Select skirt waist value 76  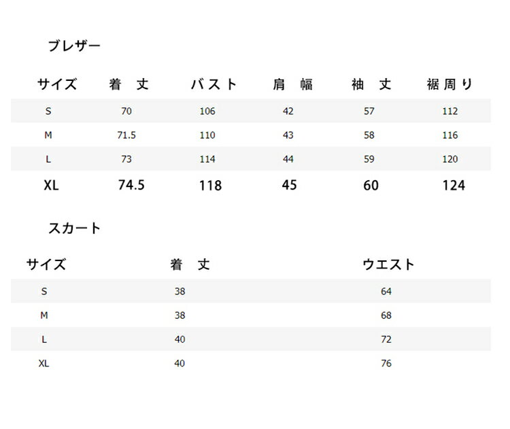tap(386, 364)
